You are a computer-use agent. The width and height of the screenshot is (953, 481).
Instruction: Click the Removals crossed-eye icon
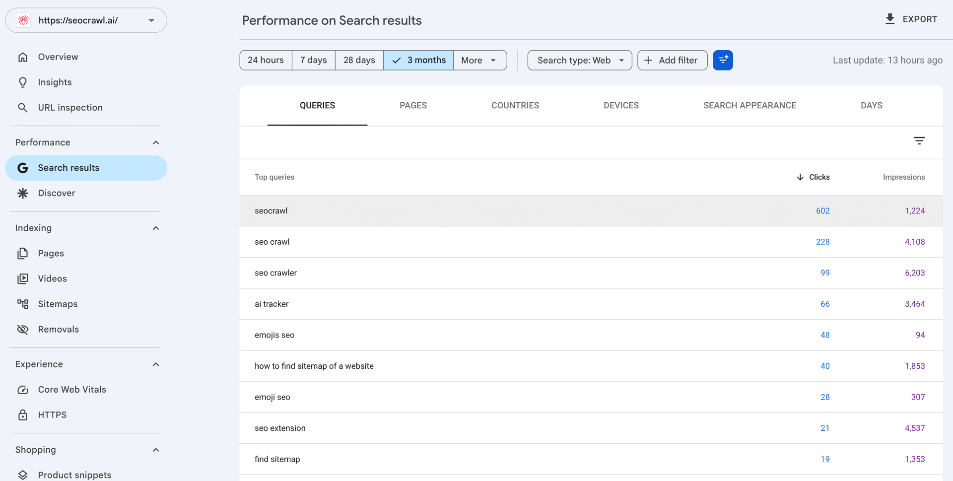pos(23,330)
